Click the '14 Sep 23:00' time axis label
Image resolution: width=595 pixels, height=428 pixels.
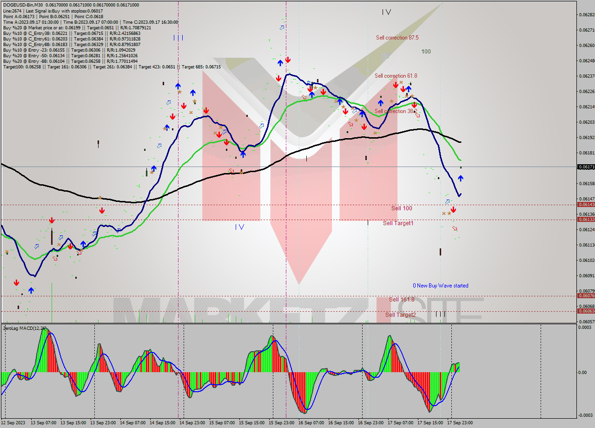point(192,423)
